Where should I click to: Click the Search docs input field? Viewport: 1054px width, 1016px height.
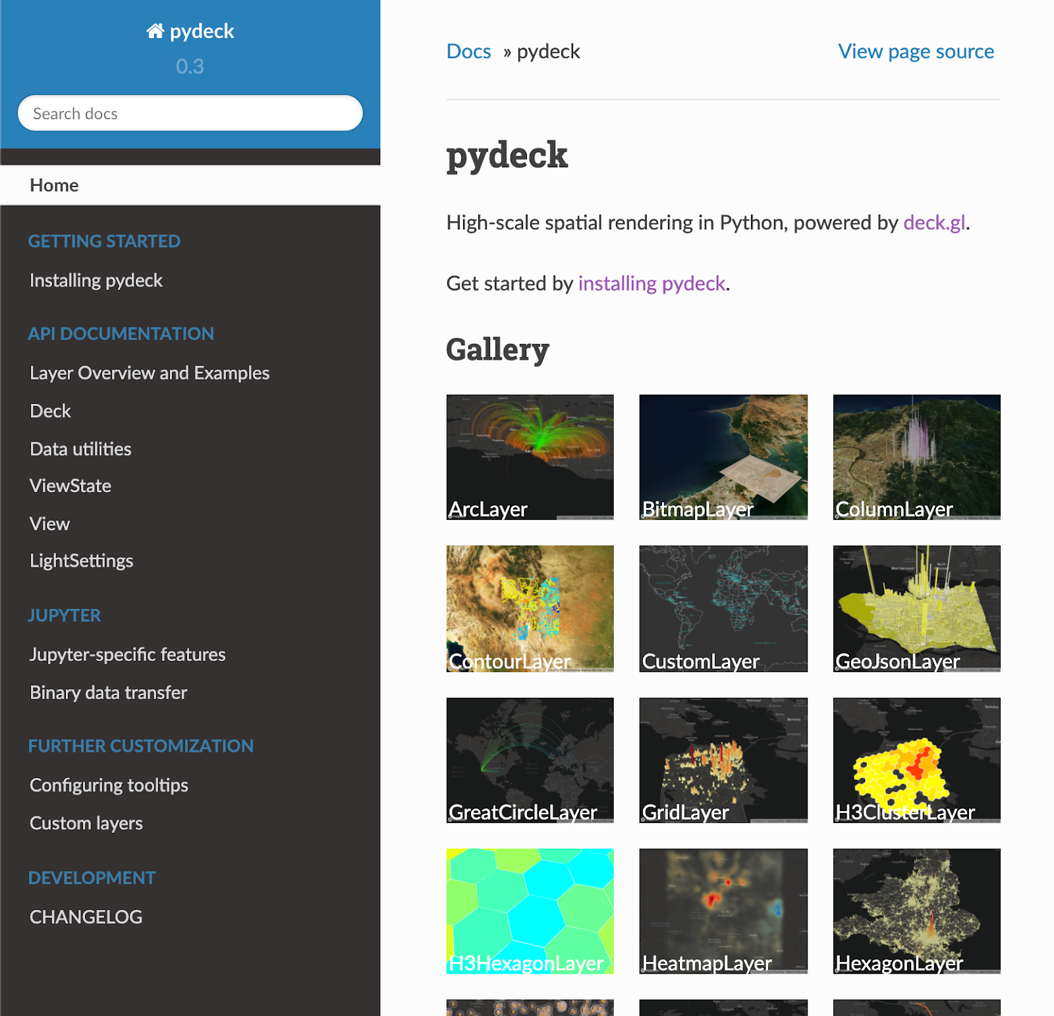(190, 113)
